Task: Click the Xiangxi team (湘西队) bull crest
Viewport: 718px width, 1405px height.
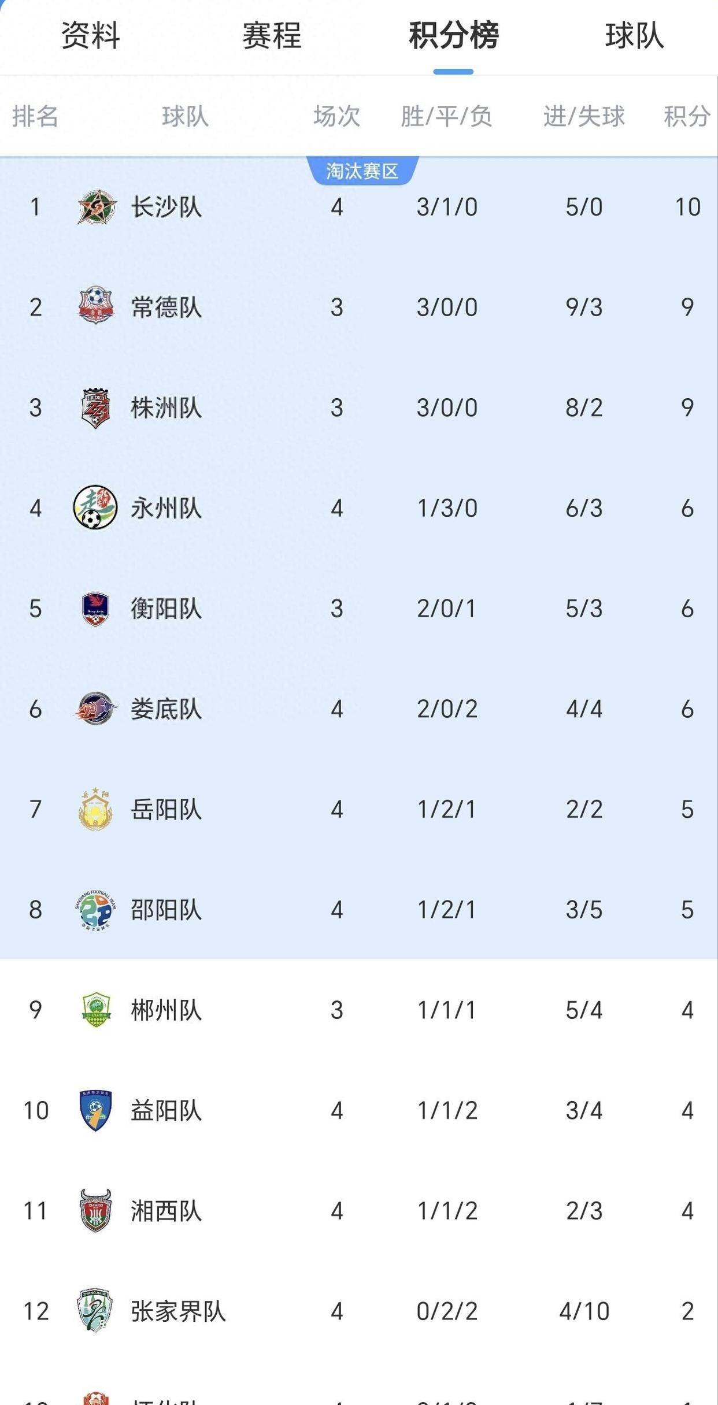Action: point(95,1211)
